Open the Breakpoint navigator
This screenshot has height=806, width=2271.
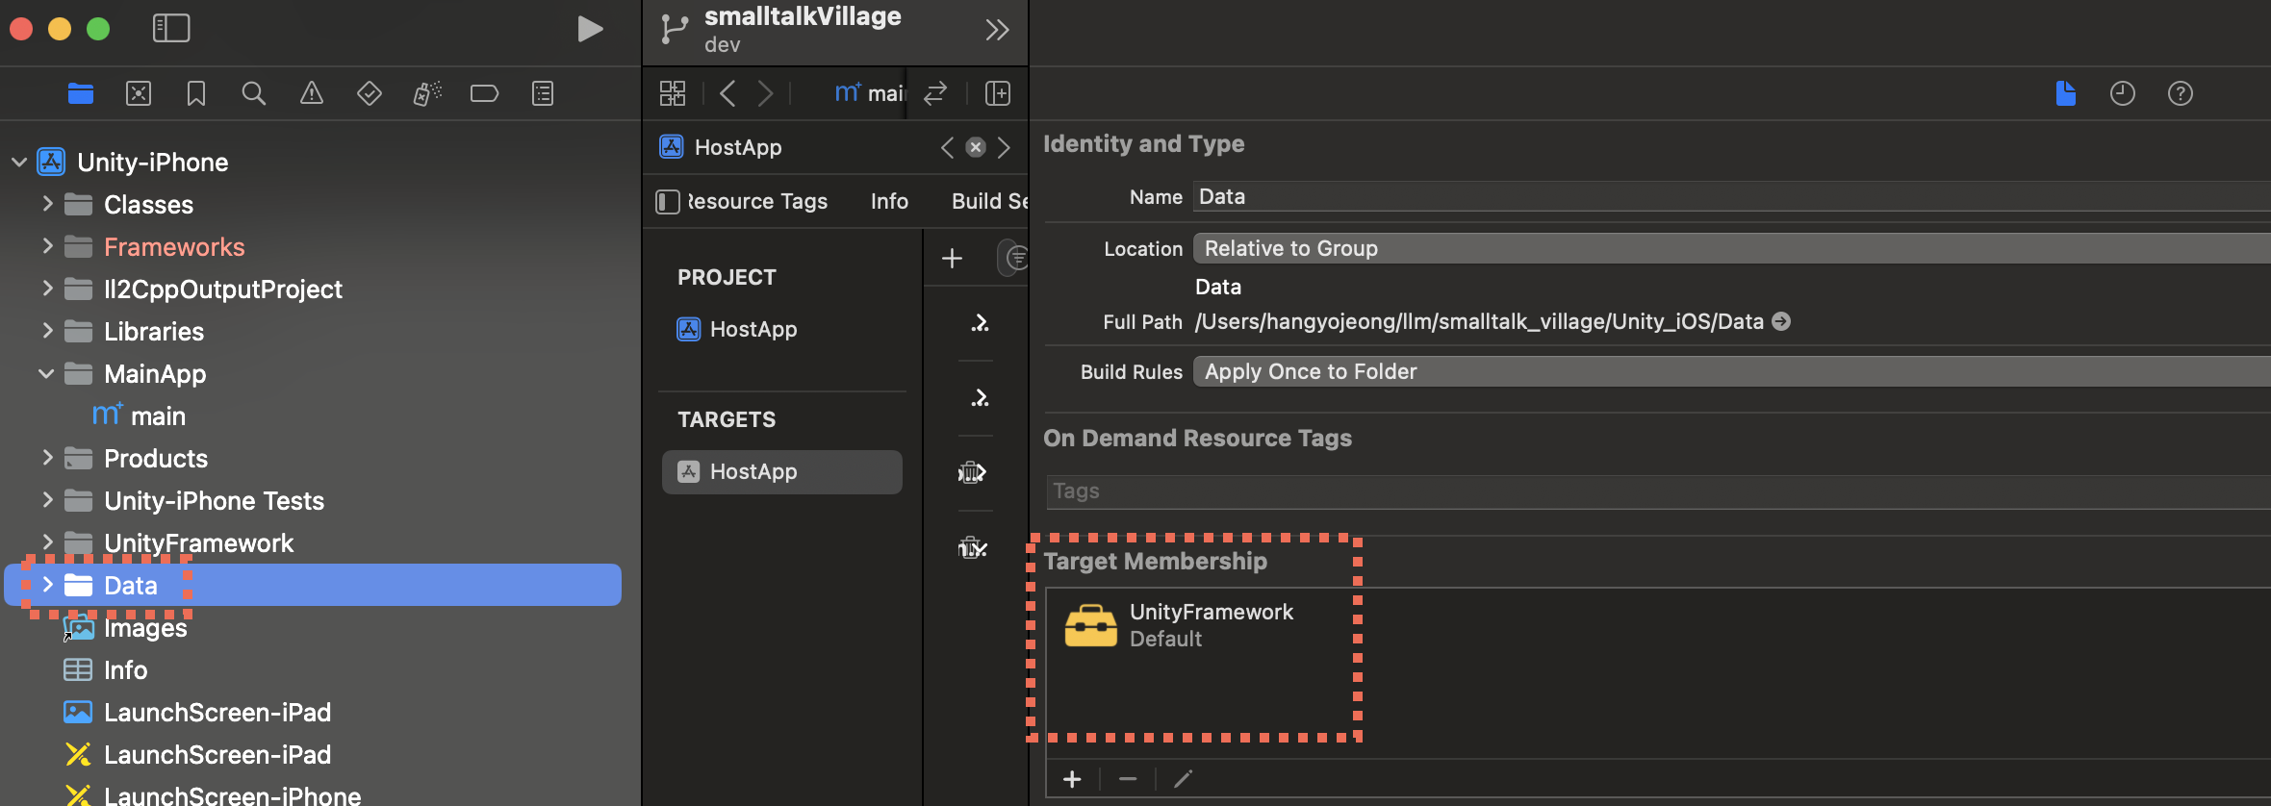[x=484, y=93]
